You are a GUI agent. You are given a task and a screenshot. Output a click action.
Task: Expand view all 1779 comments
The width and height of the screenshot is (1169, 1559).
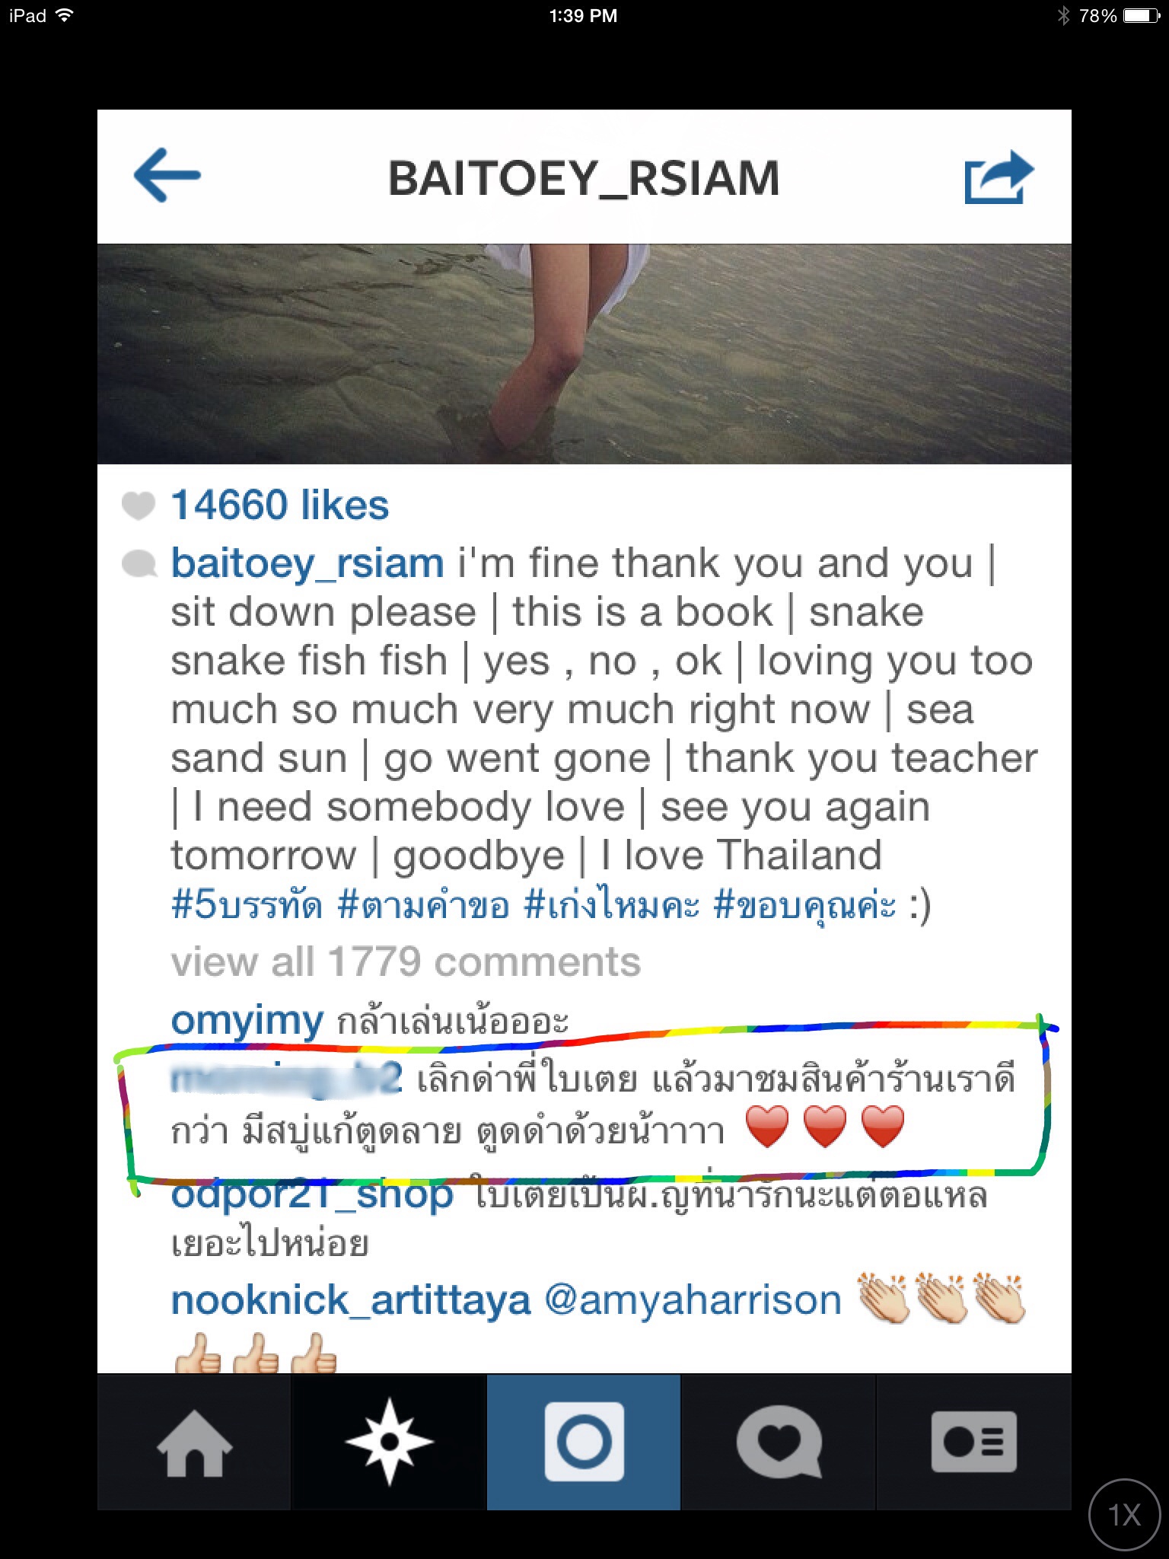pyautogui.click(x=406, y=961)
